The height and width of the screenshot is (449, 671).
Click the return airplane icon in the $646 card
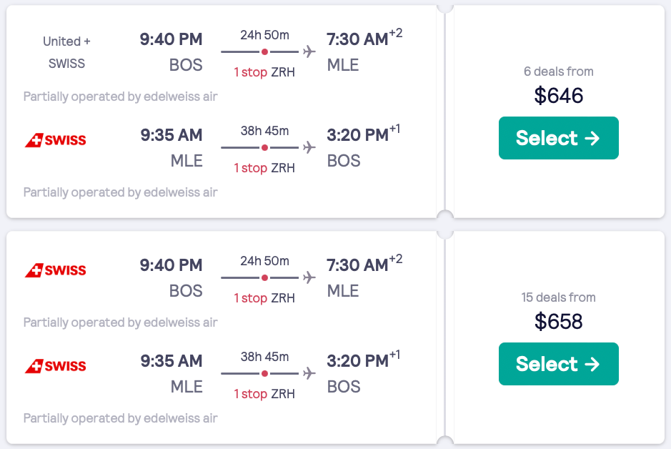coord(309,147)
